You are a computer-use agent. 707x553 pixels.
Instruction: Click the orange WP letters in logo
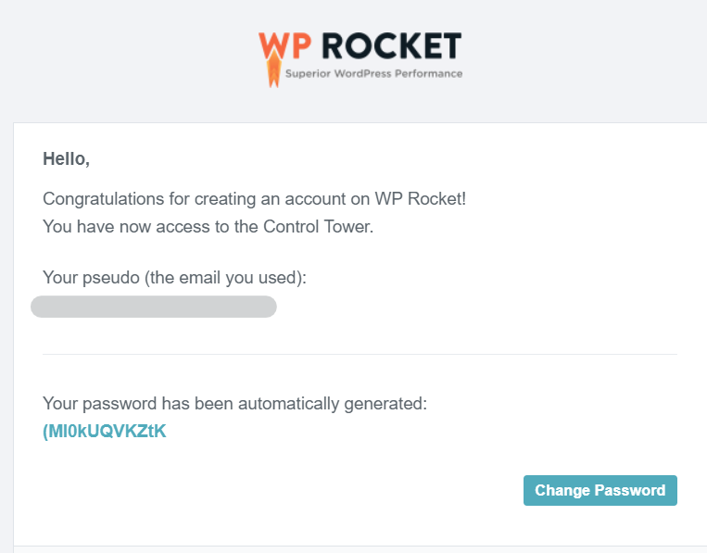pos(284,45)
